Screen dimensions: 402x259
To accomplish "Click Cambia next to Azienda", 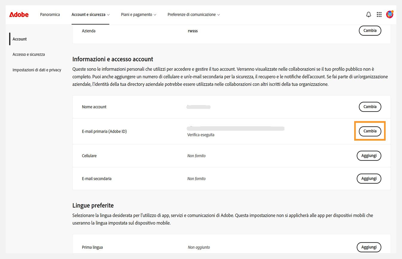I will click(370, 30).
